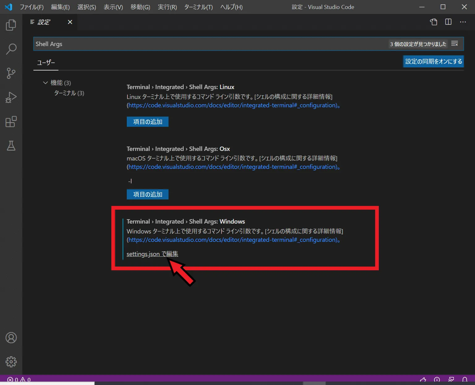Viewport: 475px width, 385px height.
Task: Minimize the Visual Studio Code window
Action: [x=422, y=7]
